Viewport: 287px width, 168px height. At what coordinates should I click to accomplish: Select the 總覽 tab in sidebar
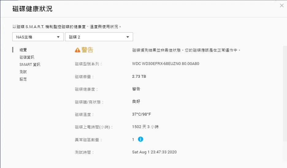tap(23, 50)
